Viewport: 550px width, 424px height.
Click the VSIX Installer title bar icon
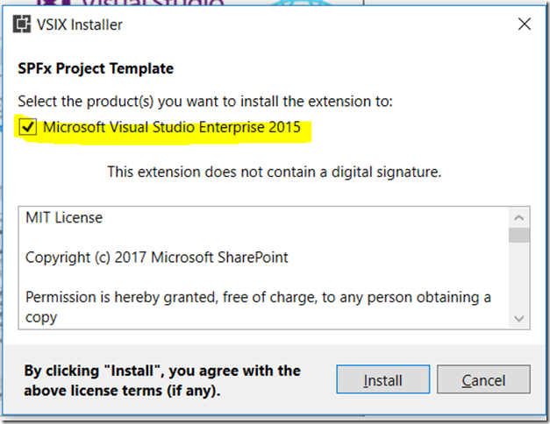coord(22,25)
